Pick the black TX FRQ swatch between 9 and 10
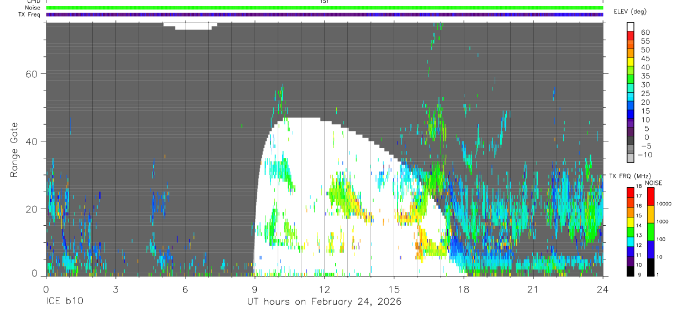This screenshot has width=678, height=313. click(630, 271)
